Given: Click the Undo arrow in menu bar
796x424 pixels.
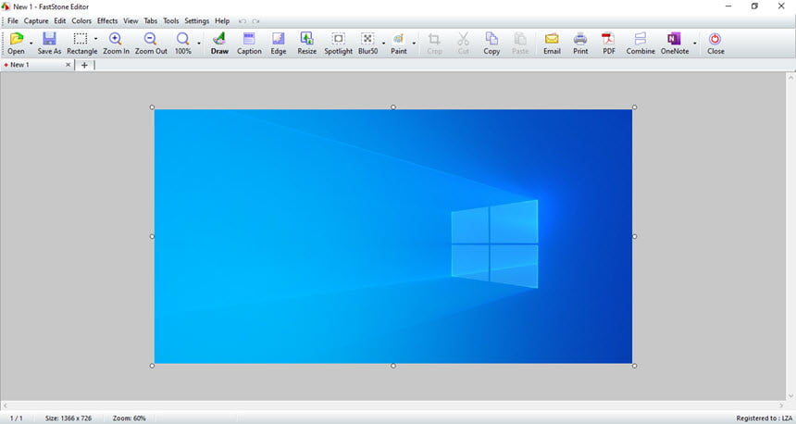Looking at the screenshot, I should point(243,21).
